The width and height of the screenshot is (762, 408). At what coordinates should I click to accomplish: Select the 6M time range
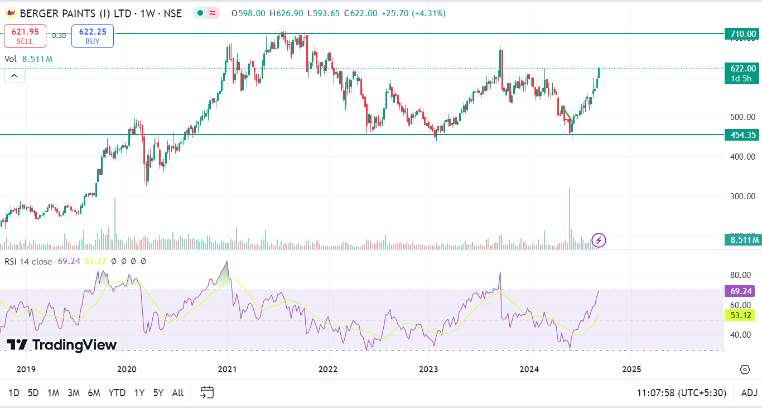pos(94,393)
